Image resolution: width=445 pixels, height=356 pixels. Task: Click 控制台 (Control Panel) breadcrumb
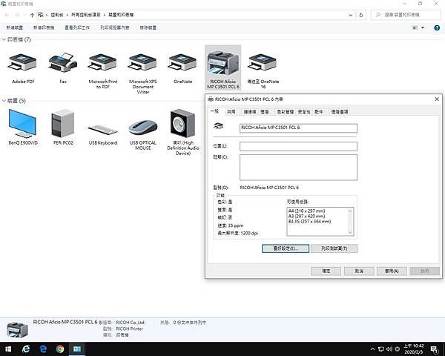coord(57,15)
